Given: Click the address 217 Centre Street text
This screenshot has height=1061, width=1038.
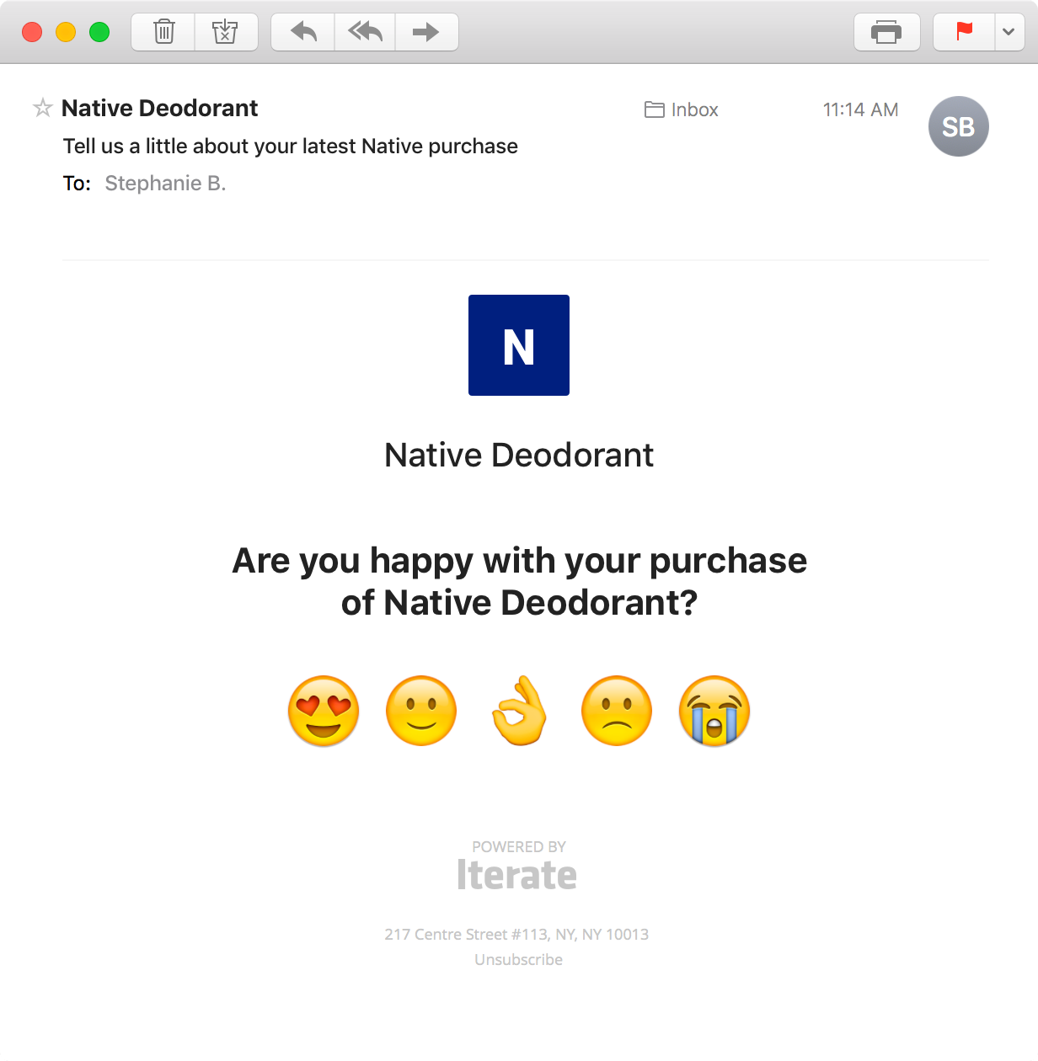Looking at the screenshot, I should [x=517, y=935].
